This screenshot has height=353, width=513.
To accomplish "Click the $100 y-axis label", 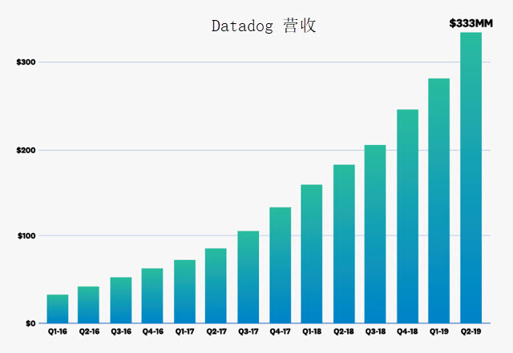I will (x=26, y=235).
